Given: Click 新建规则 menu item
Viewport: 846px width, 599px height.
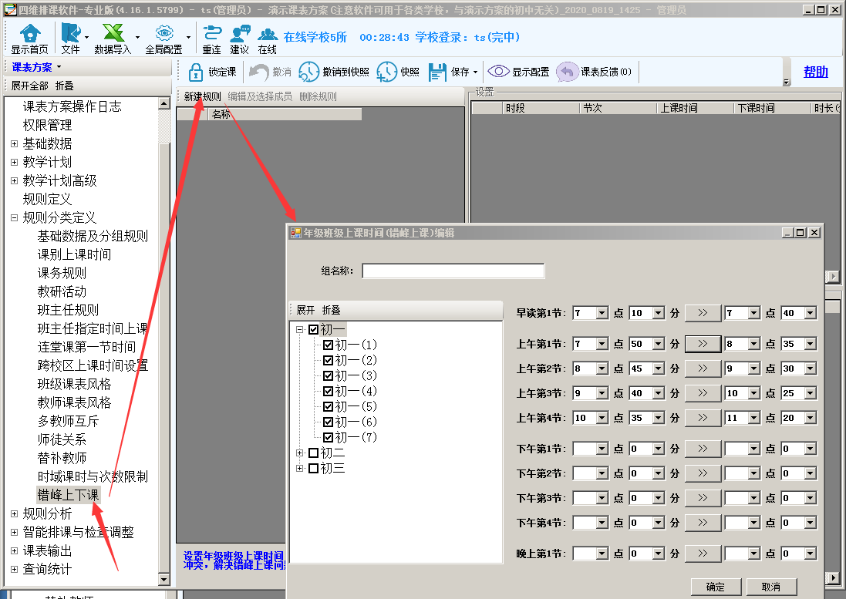Looking at the screenshot, I should tap(202, 96).
